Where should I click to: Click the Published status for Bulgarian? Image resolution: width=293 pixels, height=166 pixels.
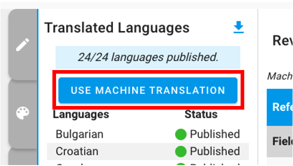(215, 134)
